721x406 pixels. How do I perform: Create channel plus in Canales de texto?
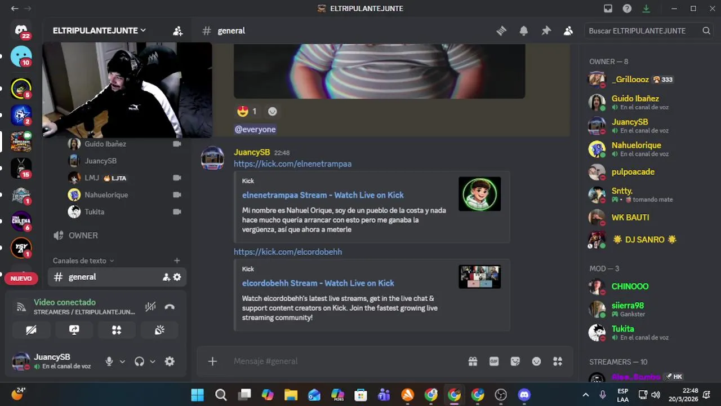point(177,261)
